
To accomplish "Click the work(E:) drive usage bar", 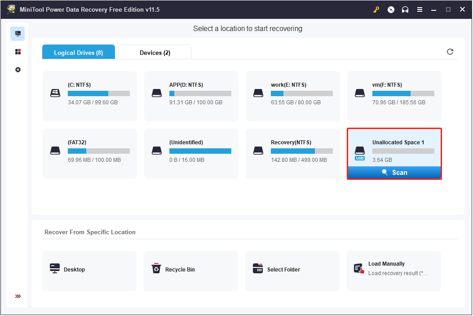I will 302,93.
